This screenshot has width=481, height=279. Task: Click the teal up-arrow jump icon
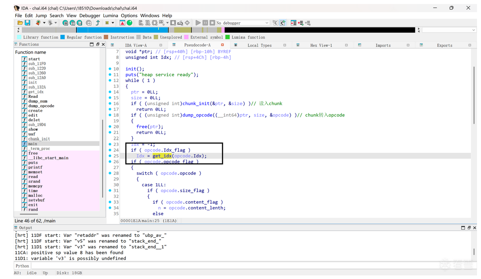[x=98, y=23]
